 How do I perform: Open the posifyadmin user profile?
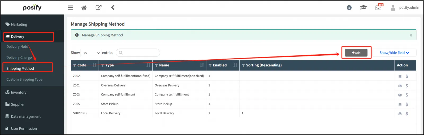click(x=405, y=8)
